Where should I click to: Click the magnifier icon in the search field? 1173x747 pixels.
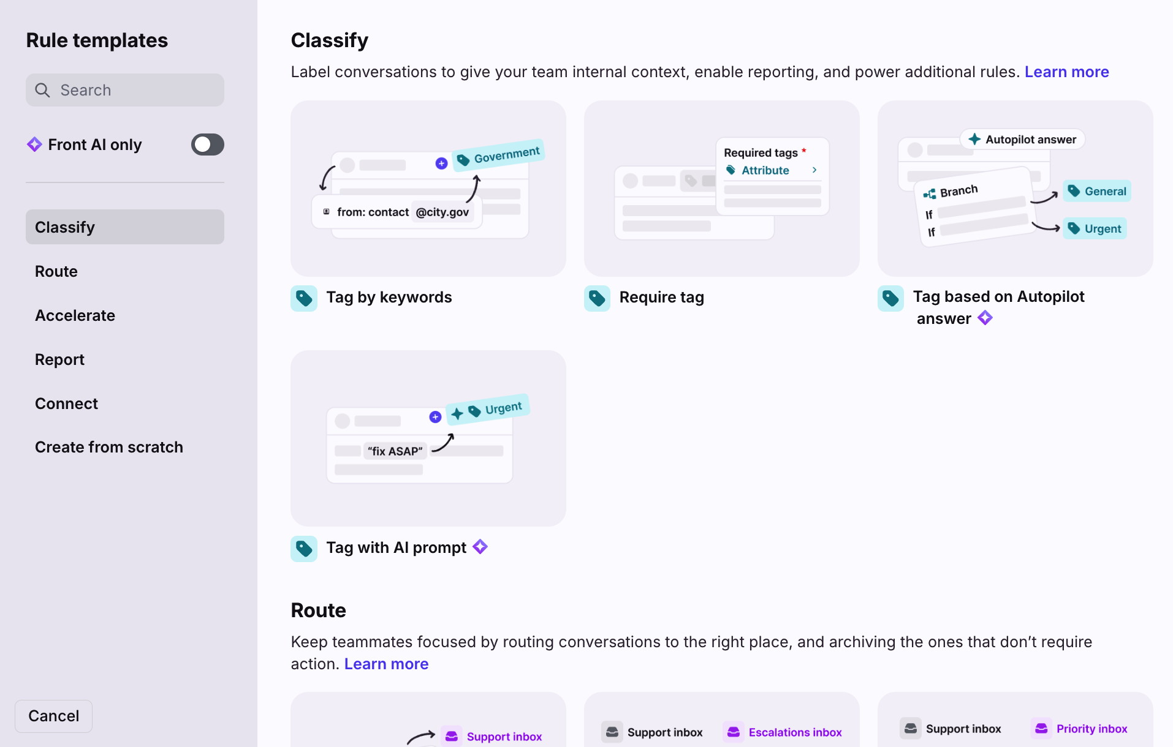(42, 91)
